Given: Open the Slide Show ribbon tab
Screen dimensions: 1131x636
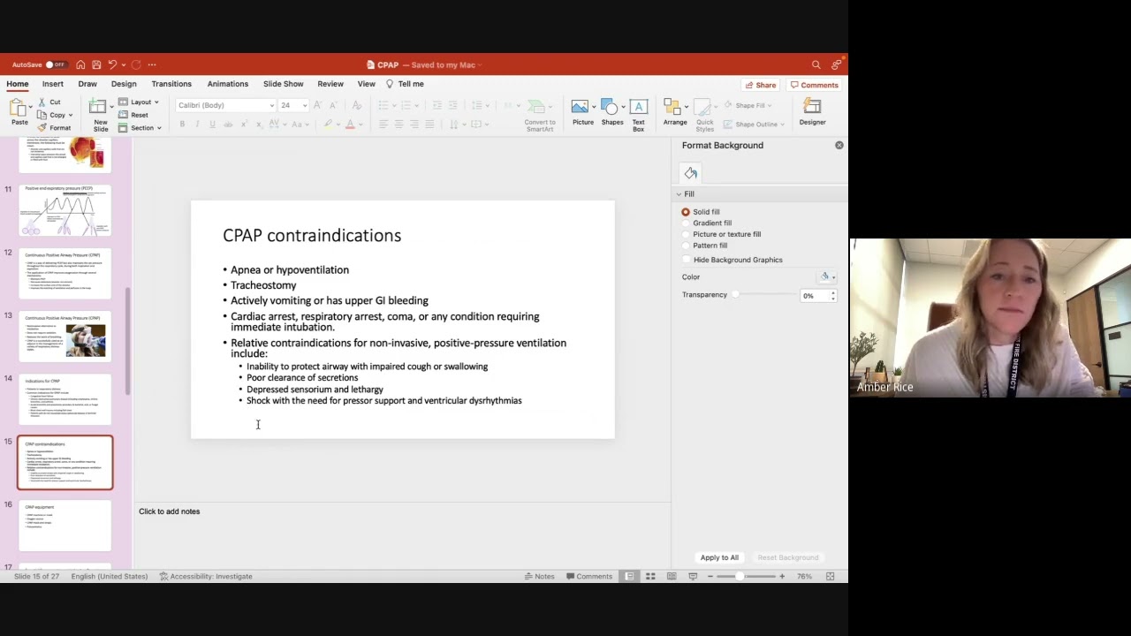Looking at the screenshot, I should (x=284, y=84).
